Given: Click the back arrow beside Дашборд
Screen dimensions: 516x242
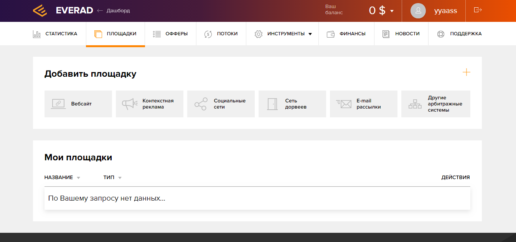Looking at the screenshot, I should click(100, 11).
